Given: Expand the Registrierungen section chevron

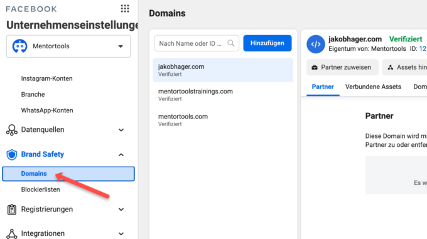Looking at the screenshot, I should click(121, 210).
